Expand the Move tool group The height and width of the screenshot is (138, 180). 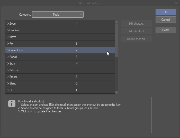8,37
